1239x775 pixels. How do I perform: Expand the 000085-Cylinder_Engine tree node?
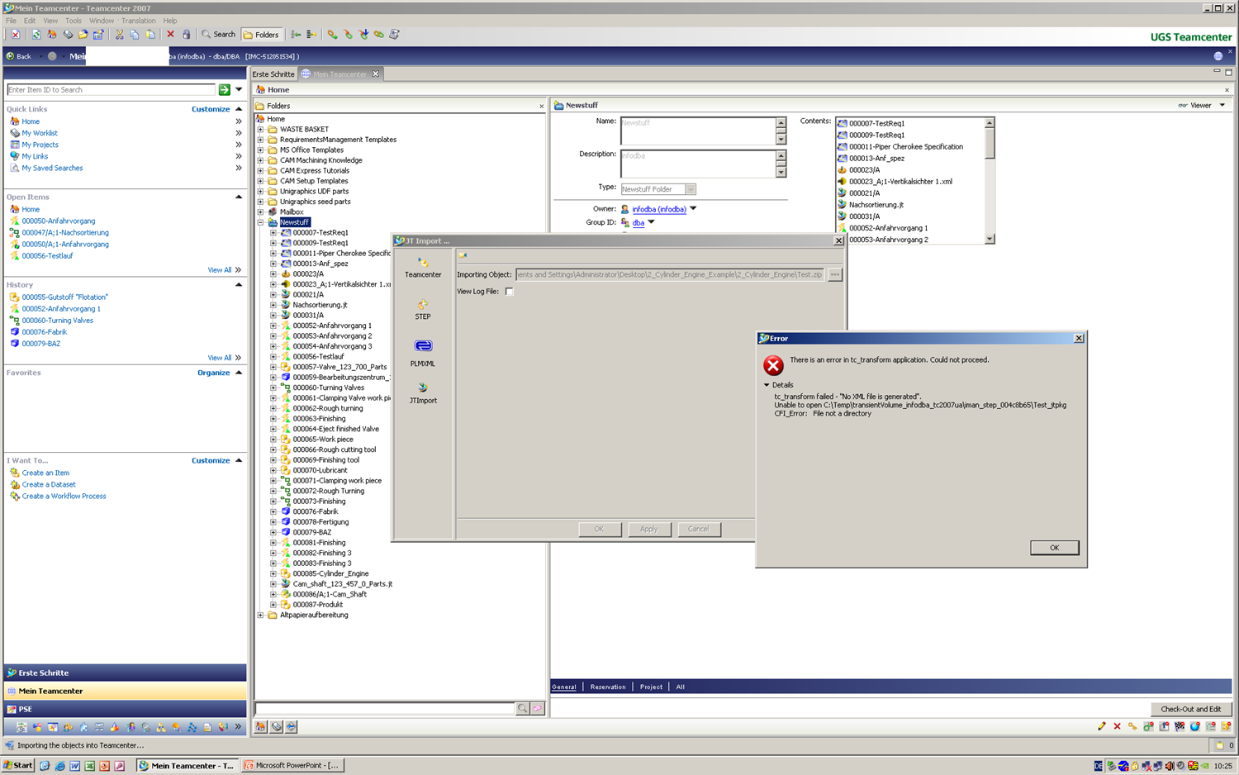click(x=273, y=574)
